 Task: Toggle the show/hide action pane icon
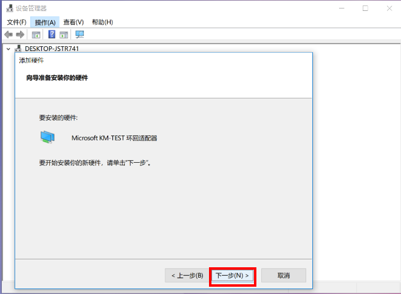tap(64, 35)
